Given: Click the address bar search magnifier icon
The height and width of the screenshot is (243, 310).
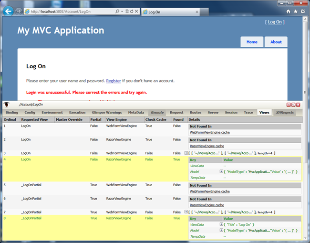Looking at the screenshot, I should click(x=118, y=11).
